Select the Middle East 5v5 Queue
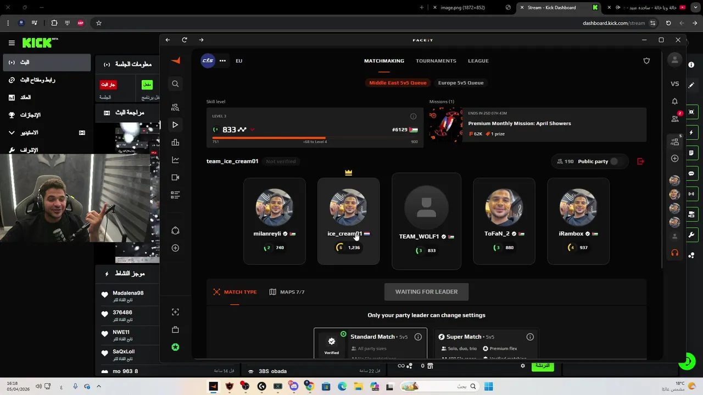703x395 pixels. pyautogui.click(x=398, y=83)
